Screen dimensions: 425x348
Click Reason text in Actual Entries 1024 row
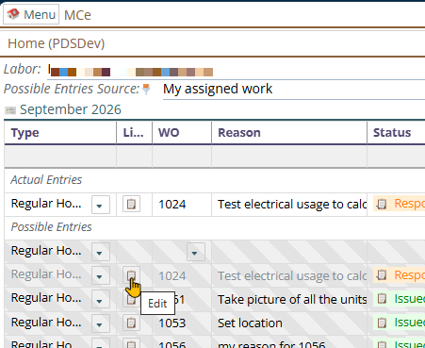click(292, 205)
